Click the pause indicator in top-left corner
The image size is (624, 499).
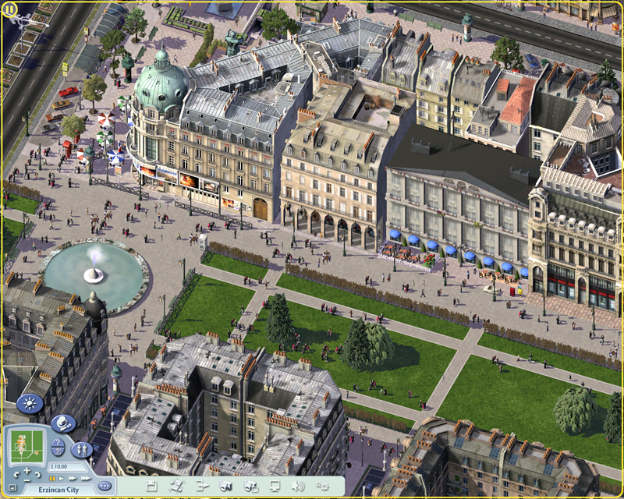[9, 9]
